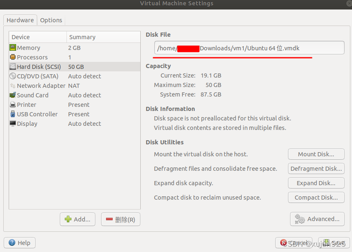Select the Processors row label

pos(32,57)
